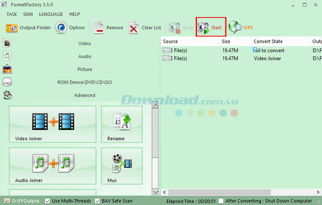Click the D:\FFOutput folder icon in status bar

(7, 201)
